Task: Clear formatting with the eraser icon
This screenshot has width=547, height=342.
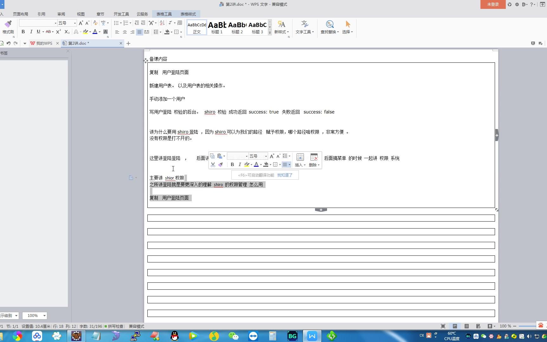Action: coord(95,23)
